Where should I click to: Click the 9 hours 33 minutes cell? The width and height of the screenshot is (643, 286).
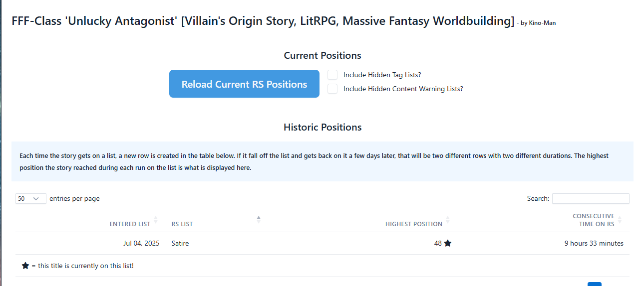pos(594,243)
